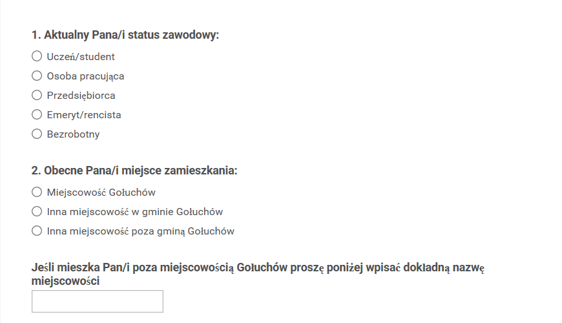Screen dimensions: 562x323
Task: Click the Miejscowość Gołuchów label text
Action: pyautogui.click(x=101, y=192)
